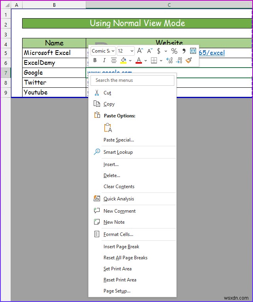Expand Font Color dropdown arrow
253x302 pixels.
[146, 60]
